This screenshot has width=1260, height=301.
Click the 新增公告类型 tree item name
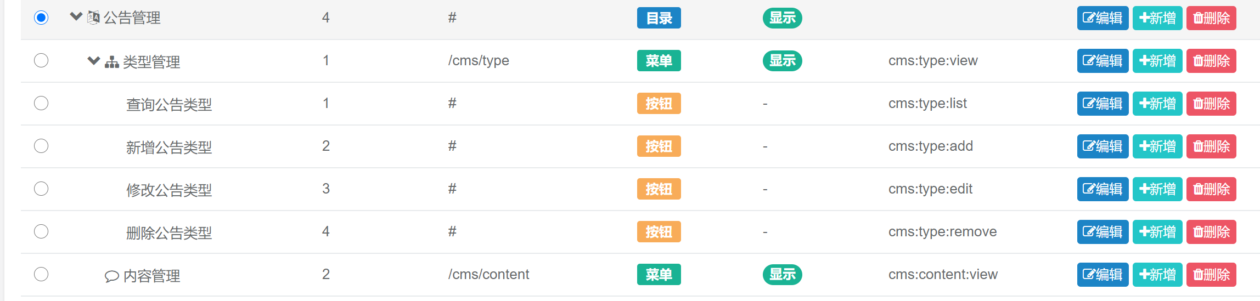[169, 147]
